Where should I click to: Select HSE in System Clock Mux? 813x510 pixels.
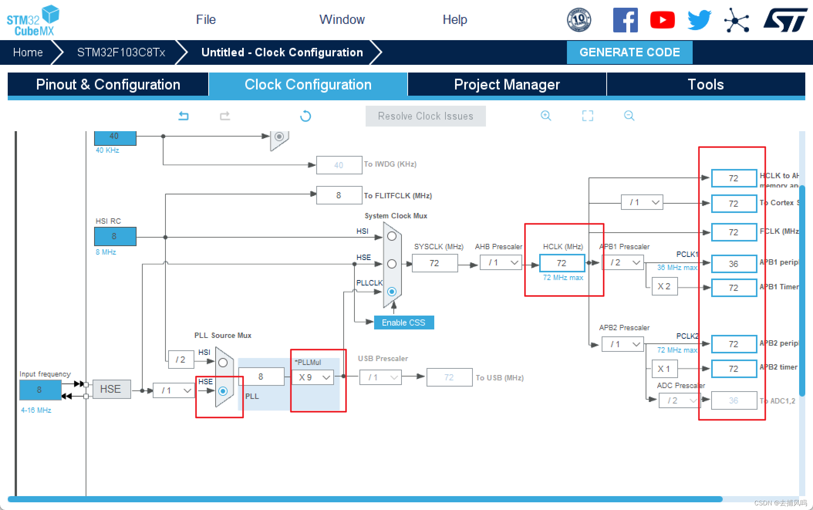[x=392, y=264]
